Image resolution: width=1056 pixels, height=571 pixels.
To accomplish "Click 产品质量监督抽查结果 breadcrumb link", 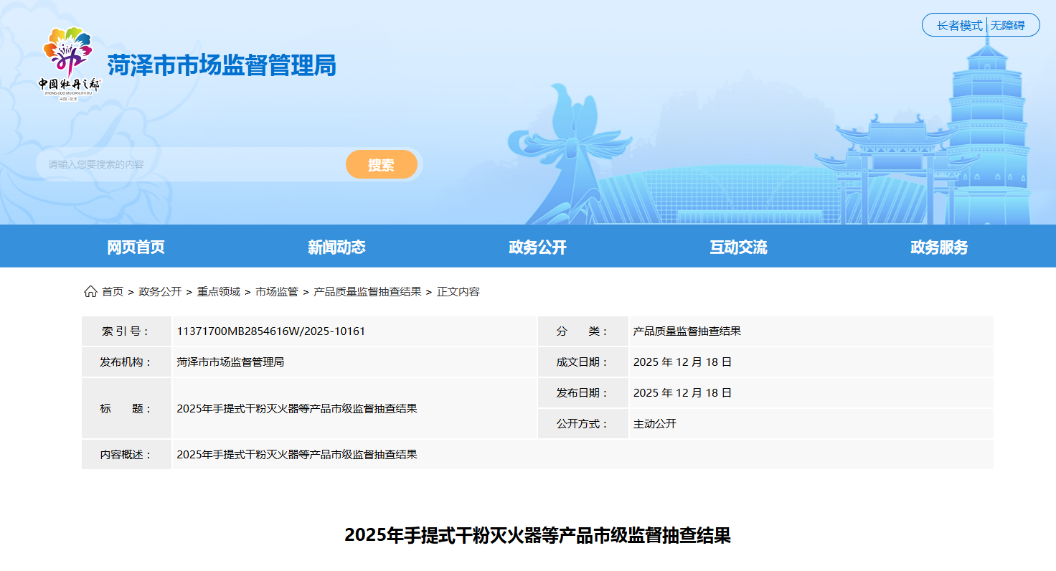I will [367, 292].
